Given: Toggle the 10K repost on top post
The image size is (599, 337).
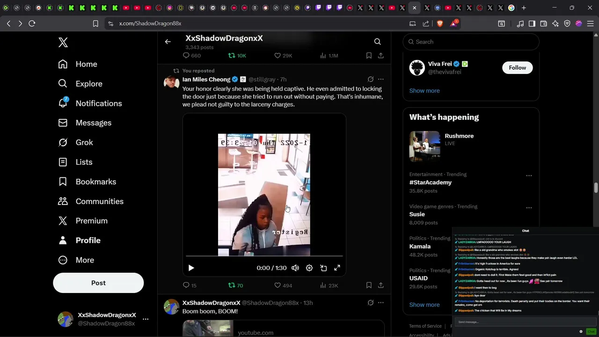Looking at the screenshot, I should point(237,55).
